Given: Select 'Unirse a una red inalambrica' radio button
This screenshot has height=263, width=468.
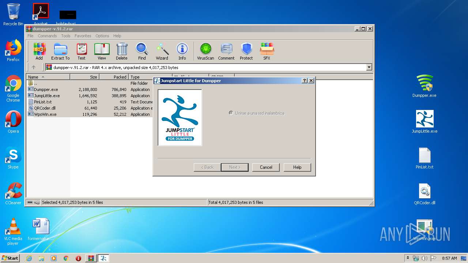Looking at the screenshot, I should click(231, 113).
